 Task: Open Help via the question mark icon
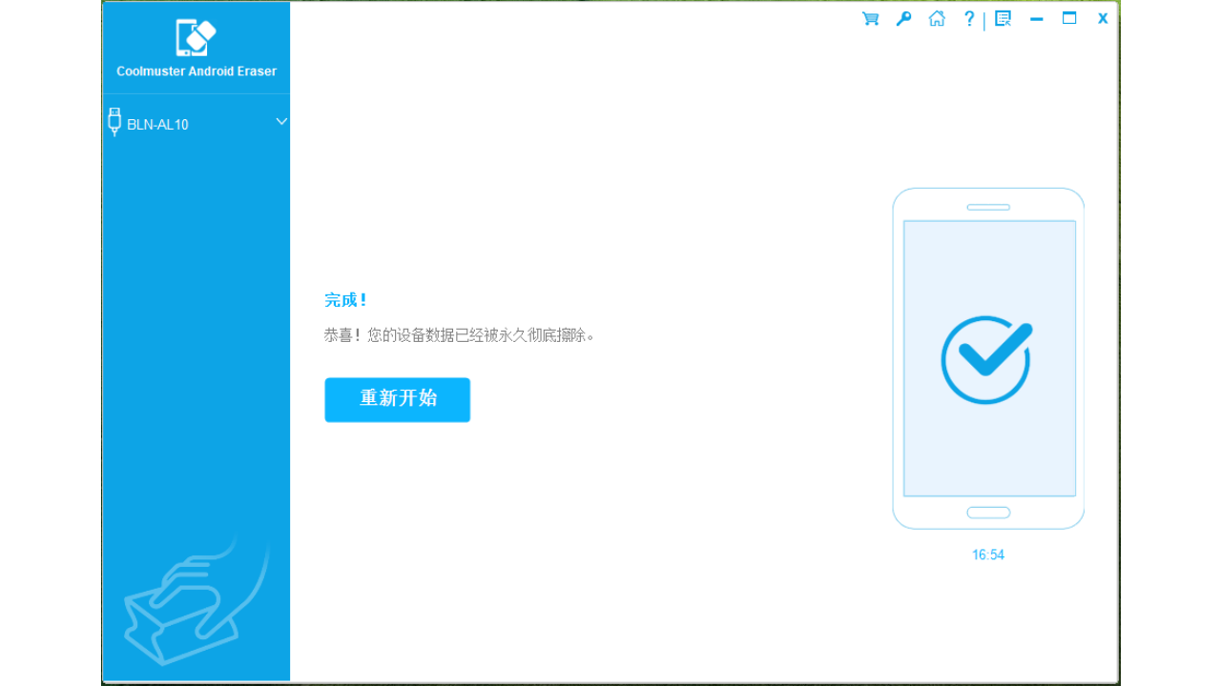(968, 18)
